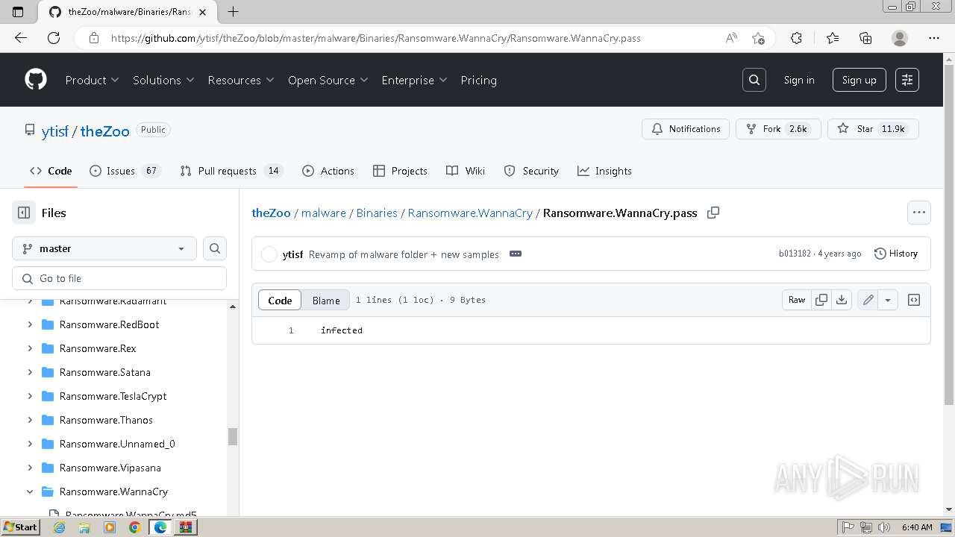Open the Edge collections icon
Screen dimensions: 955x537
[x=865, y=38]
